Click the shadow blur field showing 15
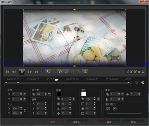This screenshot has height=126, width=149. pos(65,104)
